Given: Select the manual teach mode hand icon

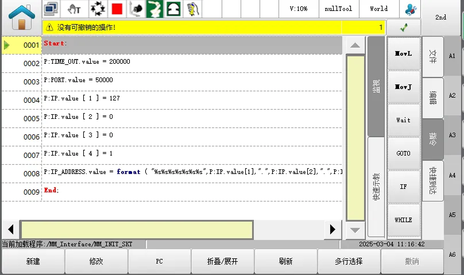Looking at the screenshot, I should [74, 9].
